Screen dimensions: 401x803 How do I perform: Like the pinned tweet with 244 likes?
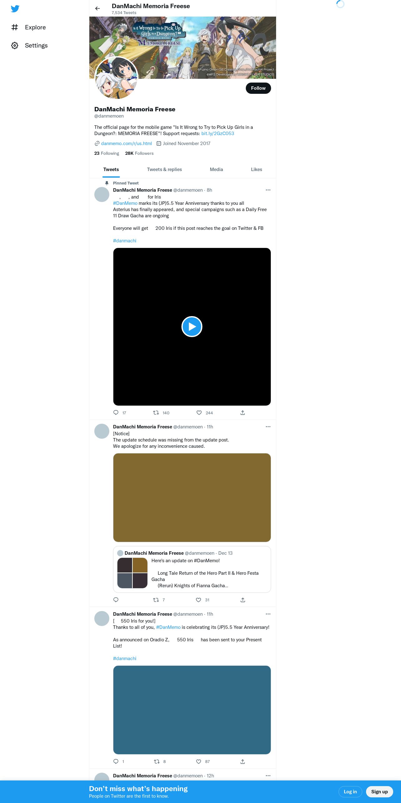[199, 412]
